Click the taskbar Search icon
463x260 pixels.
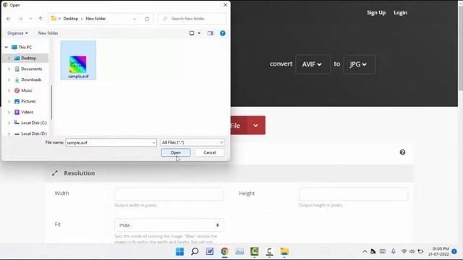click(x=195, y=251)
